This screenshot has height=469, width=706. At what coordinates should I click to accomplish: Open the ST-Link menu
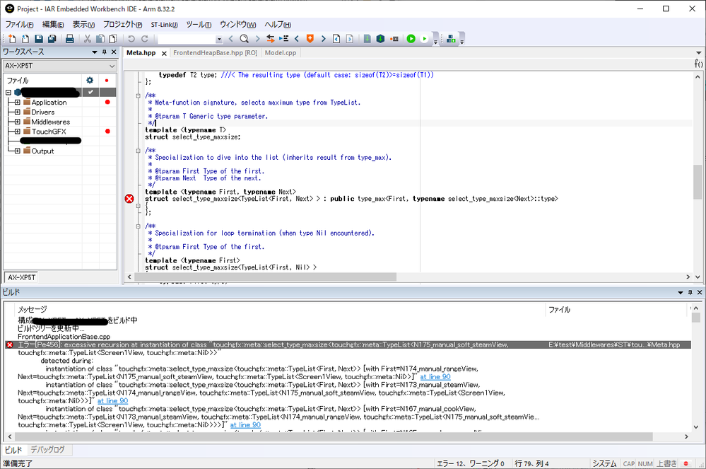click(164, 24)
